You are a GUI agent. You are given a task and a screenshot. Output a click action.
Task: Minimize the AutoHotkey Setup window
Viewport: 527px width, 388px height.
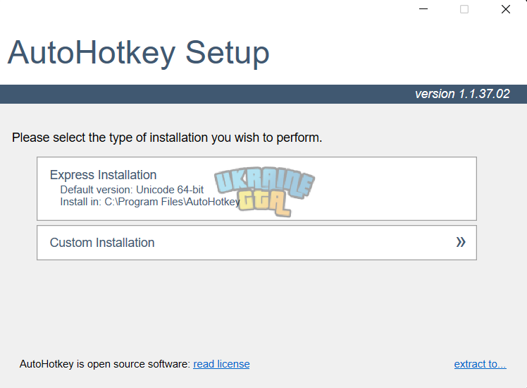coord(423,9)
